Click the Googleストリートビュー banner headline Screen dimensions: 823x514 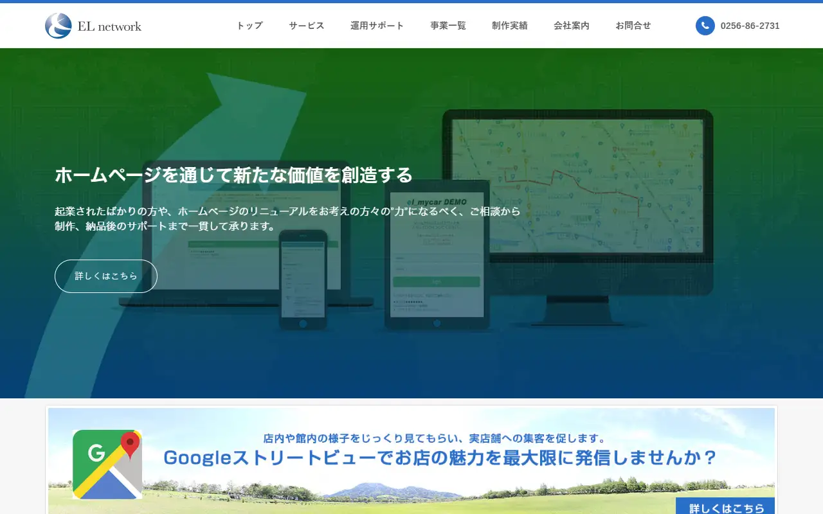tap(440, 458)
